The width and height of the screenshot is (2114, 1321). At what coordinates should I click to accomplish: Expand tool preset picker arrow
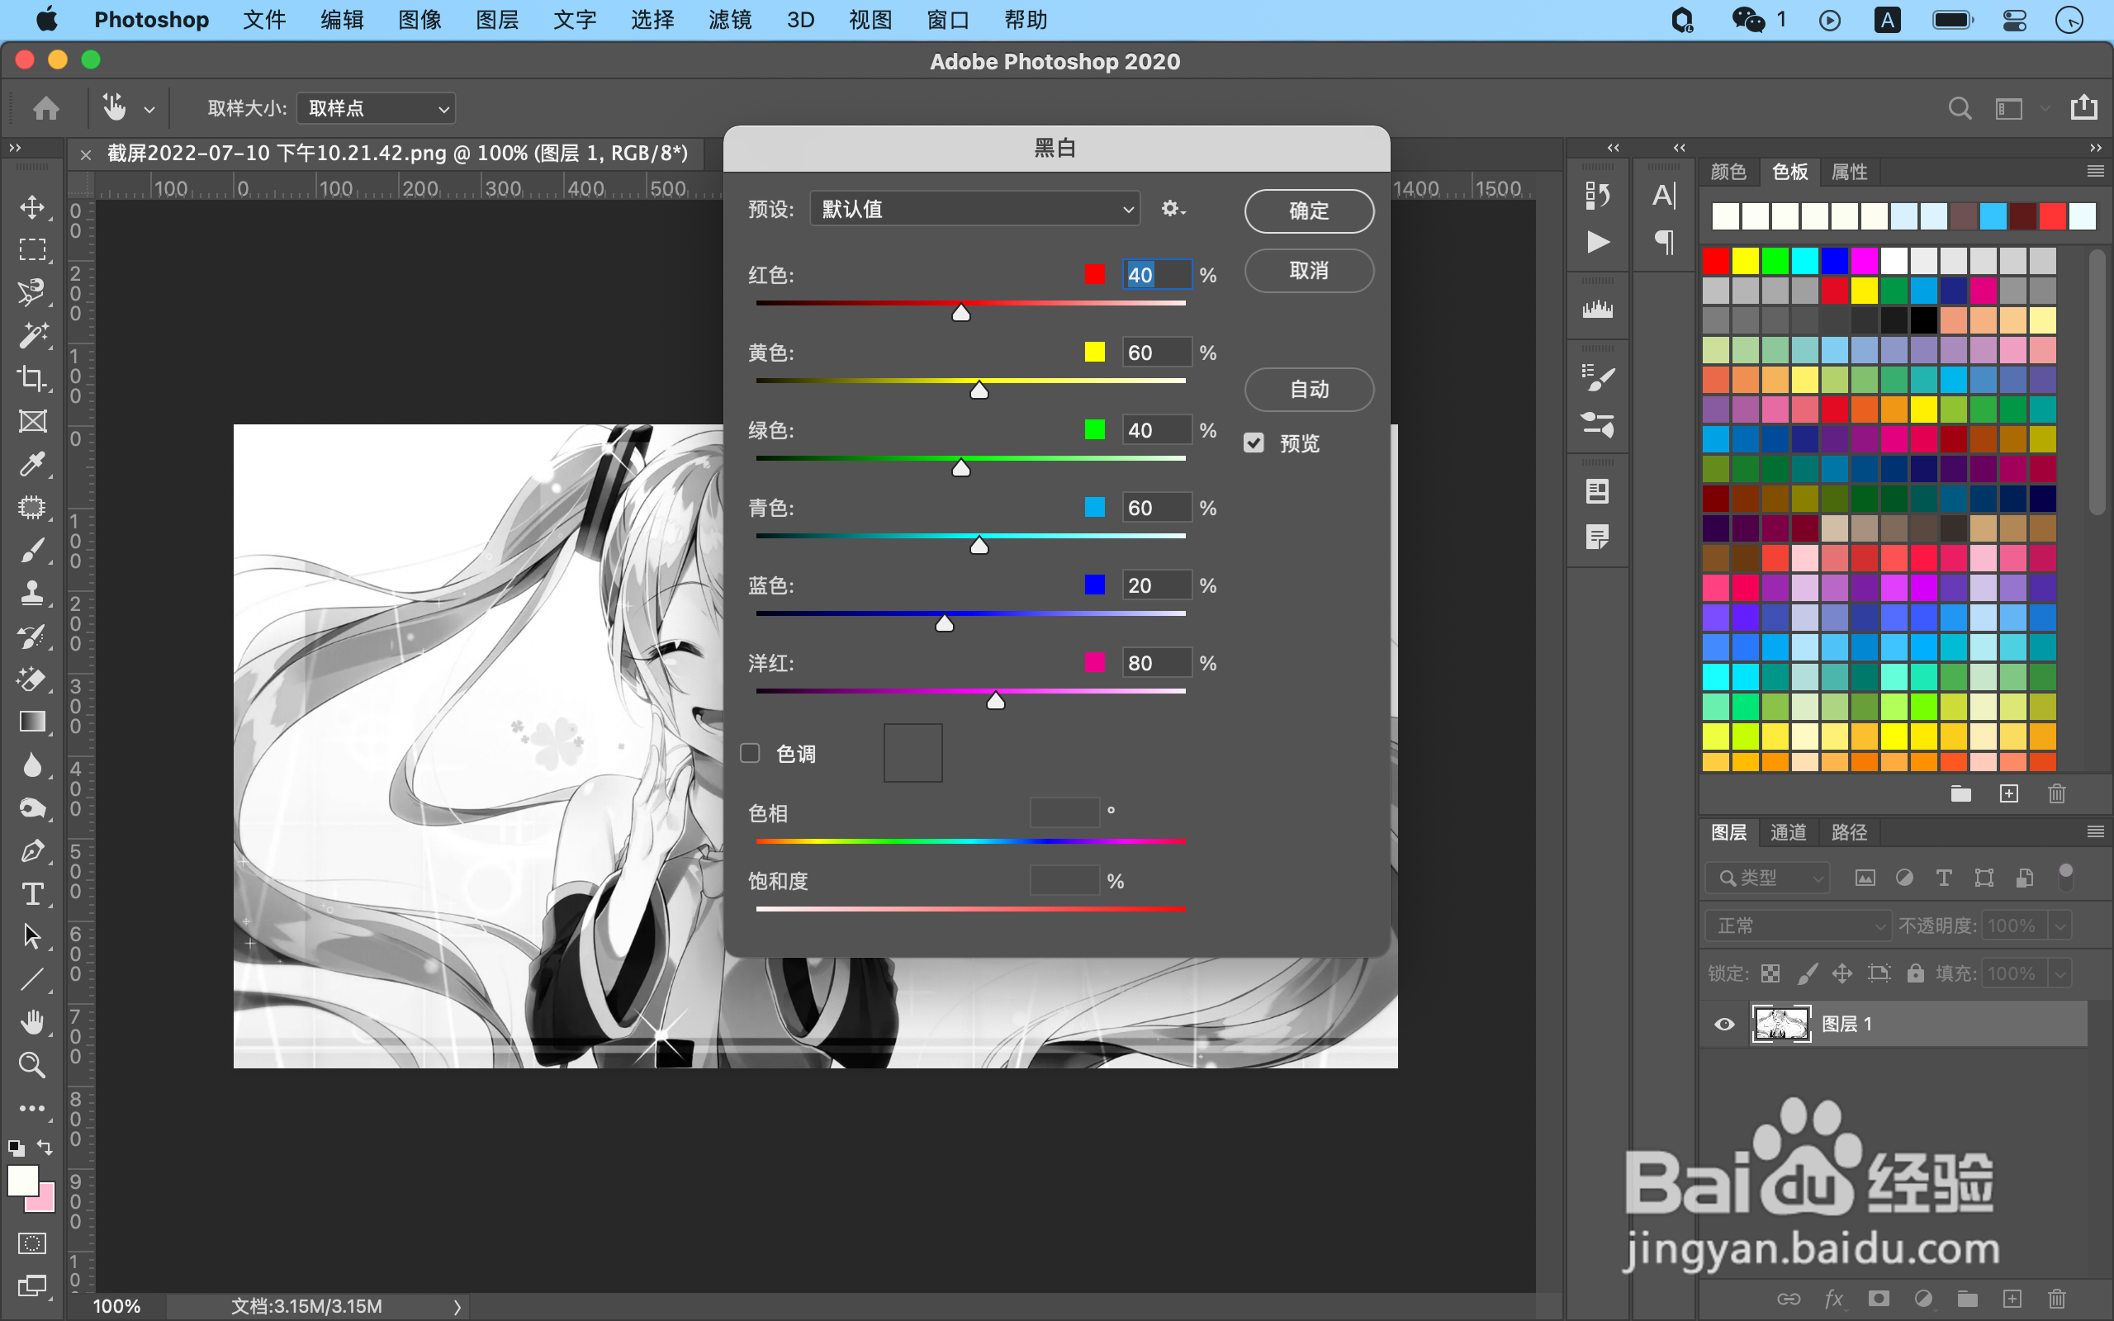pyautogui.click(x=149, y=110)
